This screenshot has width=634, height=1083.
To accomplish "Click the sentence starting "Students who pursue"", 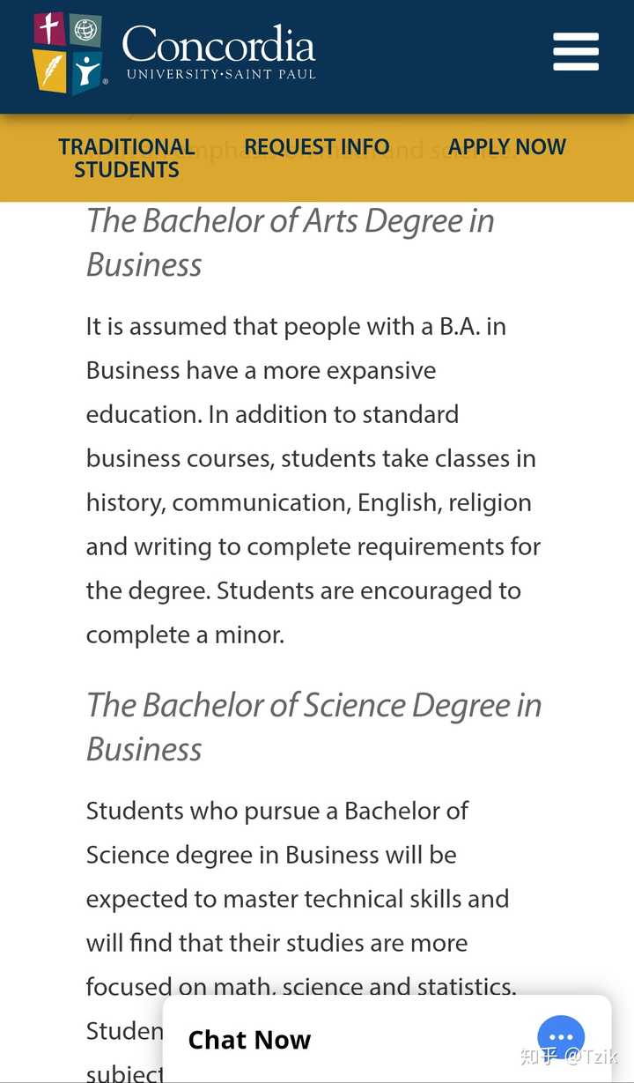I will 276,812.
